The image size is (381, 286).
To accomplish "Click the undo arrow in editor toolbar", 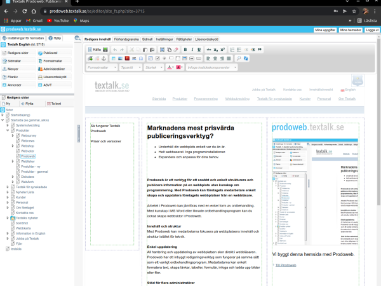I will pyautogui.click(x=115, y=50).
